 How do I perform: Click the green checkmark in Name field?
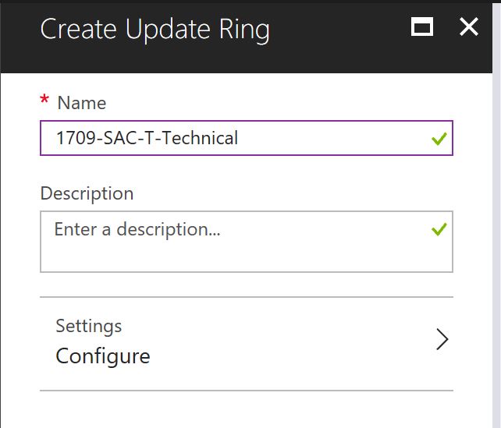click(x=439, y=140)
